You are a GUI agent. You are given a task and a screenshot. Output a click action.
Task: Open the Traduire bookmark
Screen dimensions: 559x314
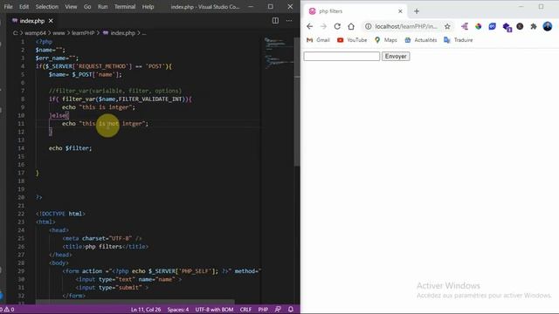[x=458, y=40]
